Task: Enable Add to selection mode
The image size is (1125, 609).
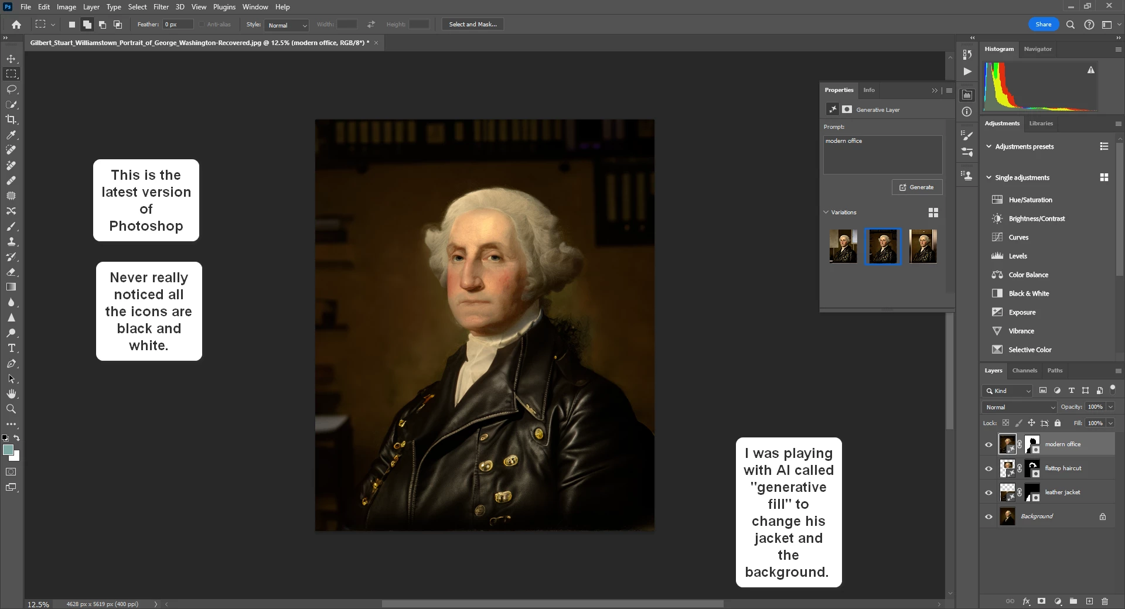Action: pyautogui.click(x=87, y=25)
